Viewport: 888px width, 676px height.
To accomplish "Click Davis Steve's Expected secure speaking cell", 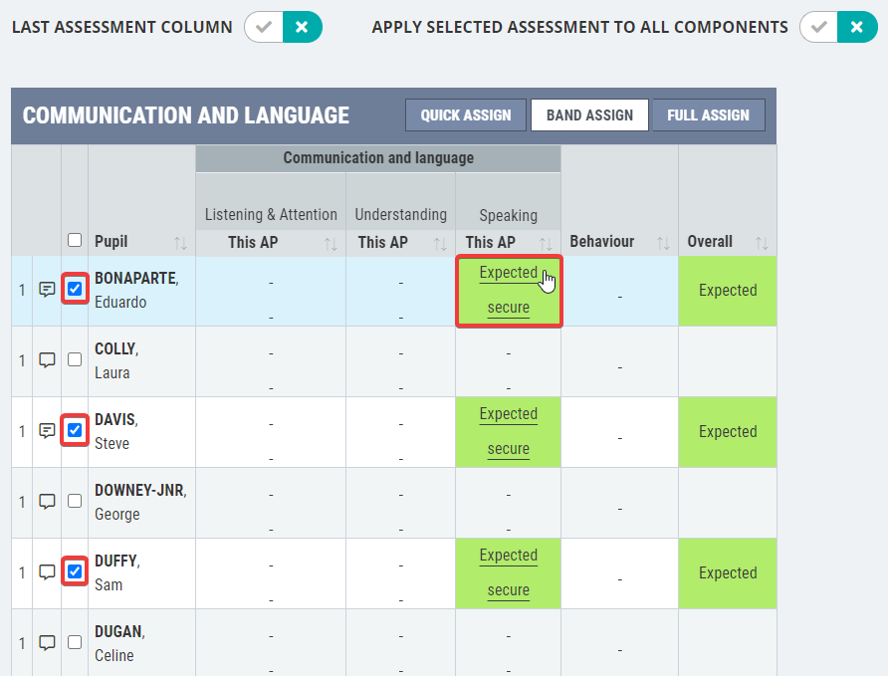I will point(508,432).
